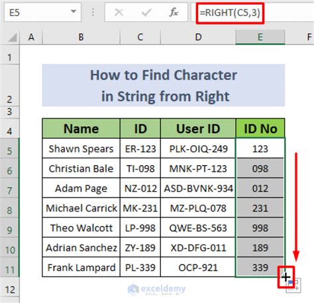Image resolution: width=314 pixels, height=303 pixels.
Task: Confirm formula with the checkmark icon
Action: [146, 13]
